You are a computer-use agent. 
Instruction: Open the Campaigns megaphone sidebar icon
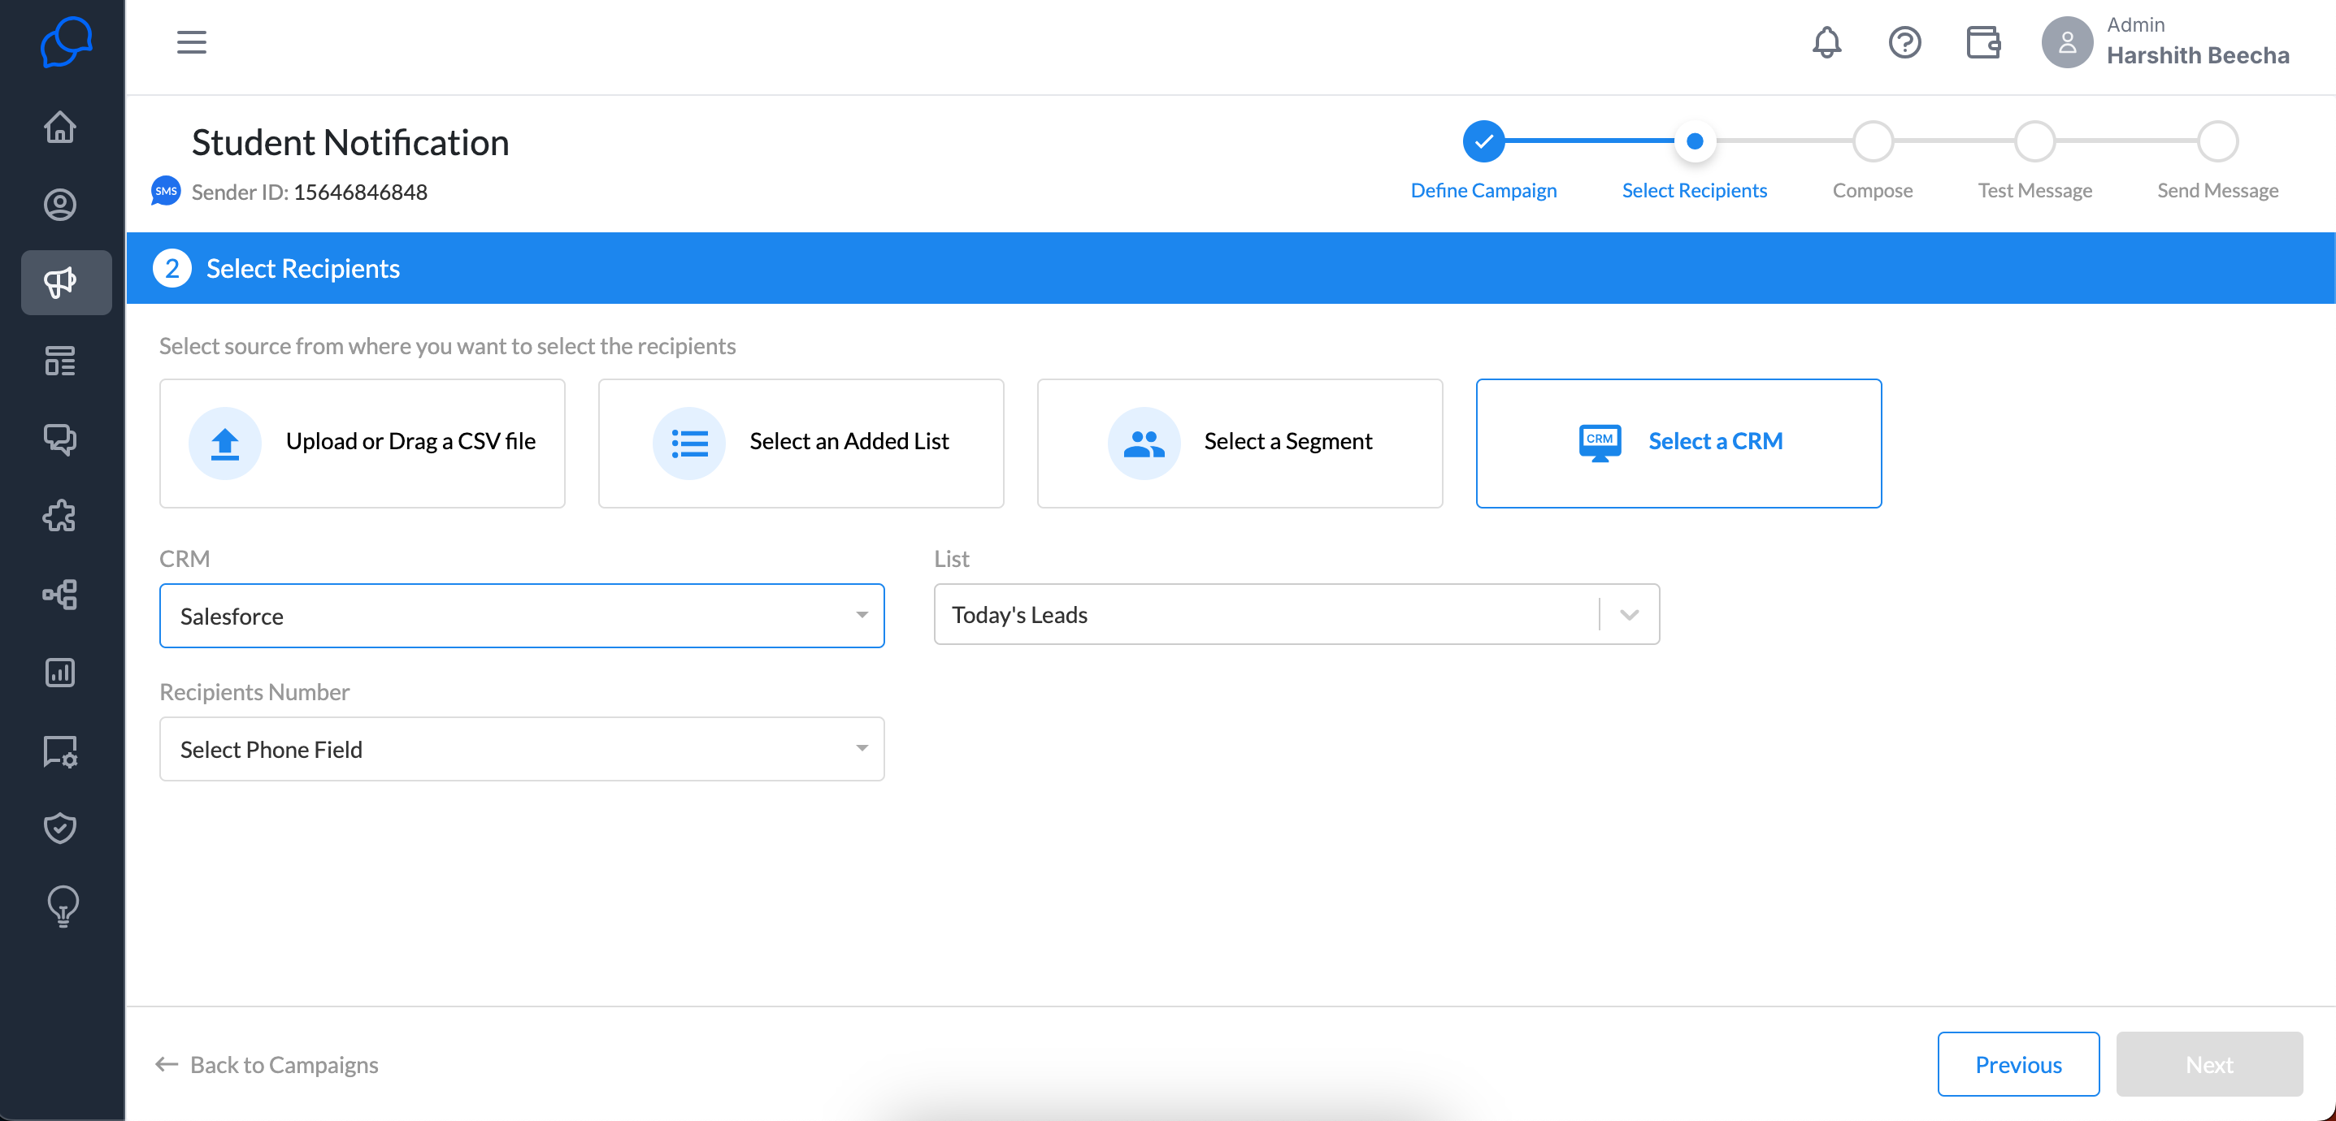point(65,283)
